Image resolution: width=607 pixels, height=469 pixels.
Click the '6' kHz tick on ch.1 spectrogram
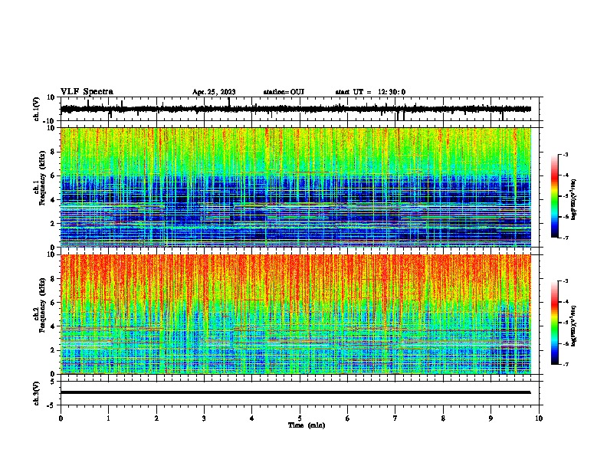tap(53, 175)
